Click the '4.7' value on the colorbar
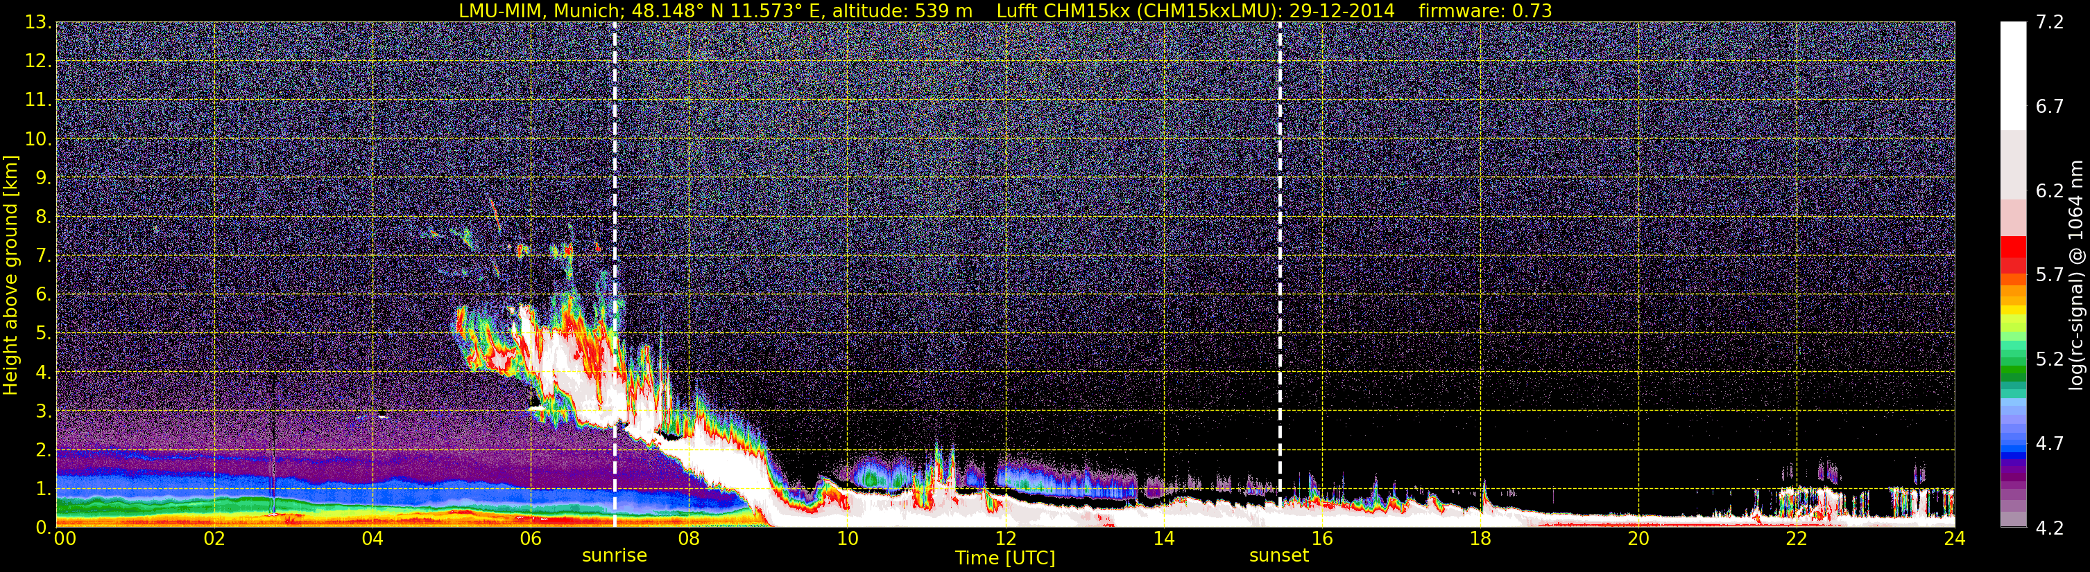This screenshot has height=572, width=2090. 2050,444
